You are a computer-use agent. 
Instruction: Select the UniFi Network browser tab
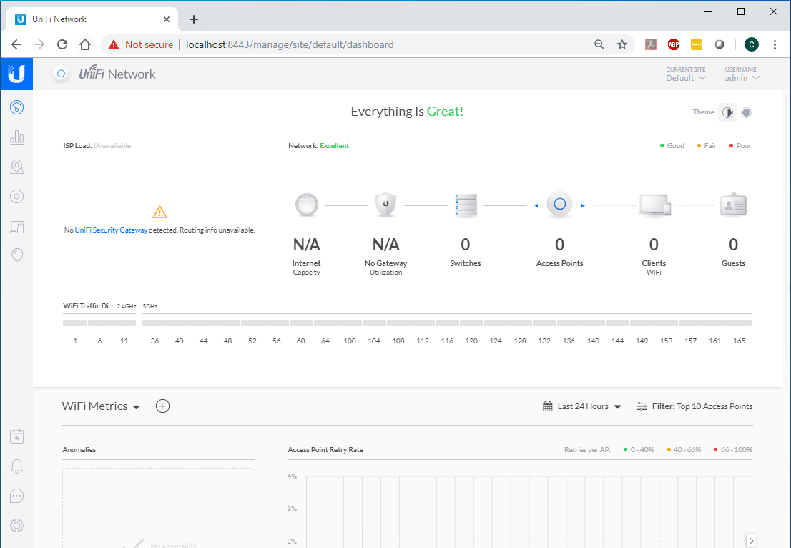coord(92,19)
